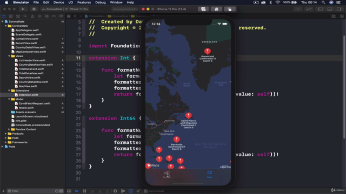This screenshot has height=194, width=346.
Task: Open the Report navigator icon
Action: coord(61,16)
